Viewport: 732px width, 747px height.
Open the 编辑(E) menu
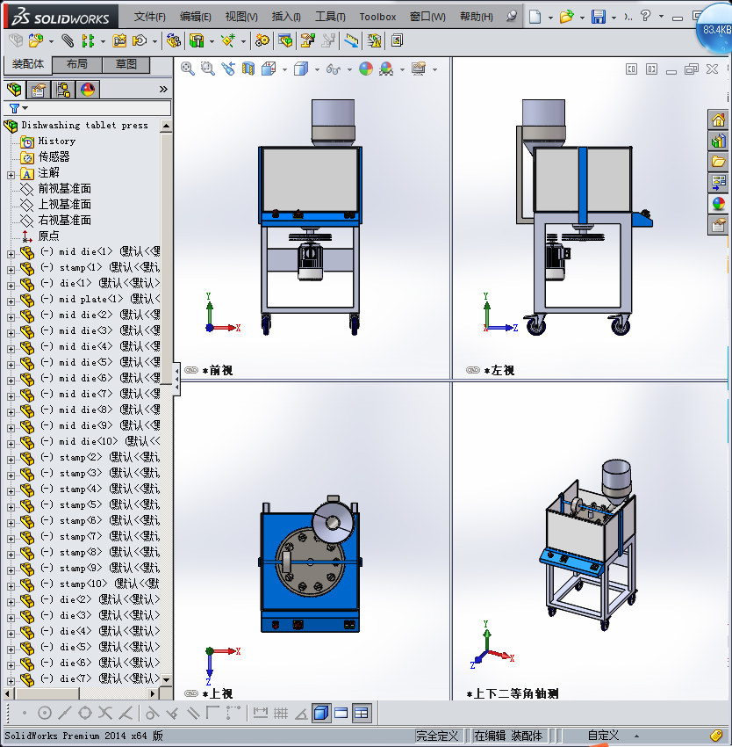tap(195, 17)
